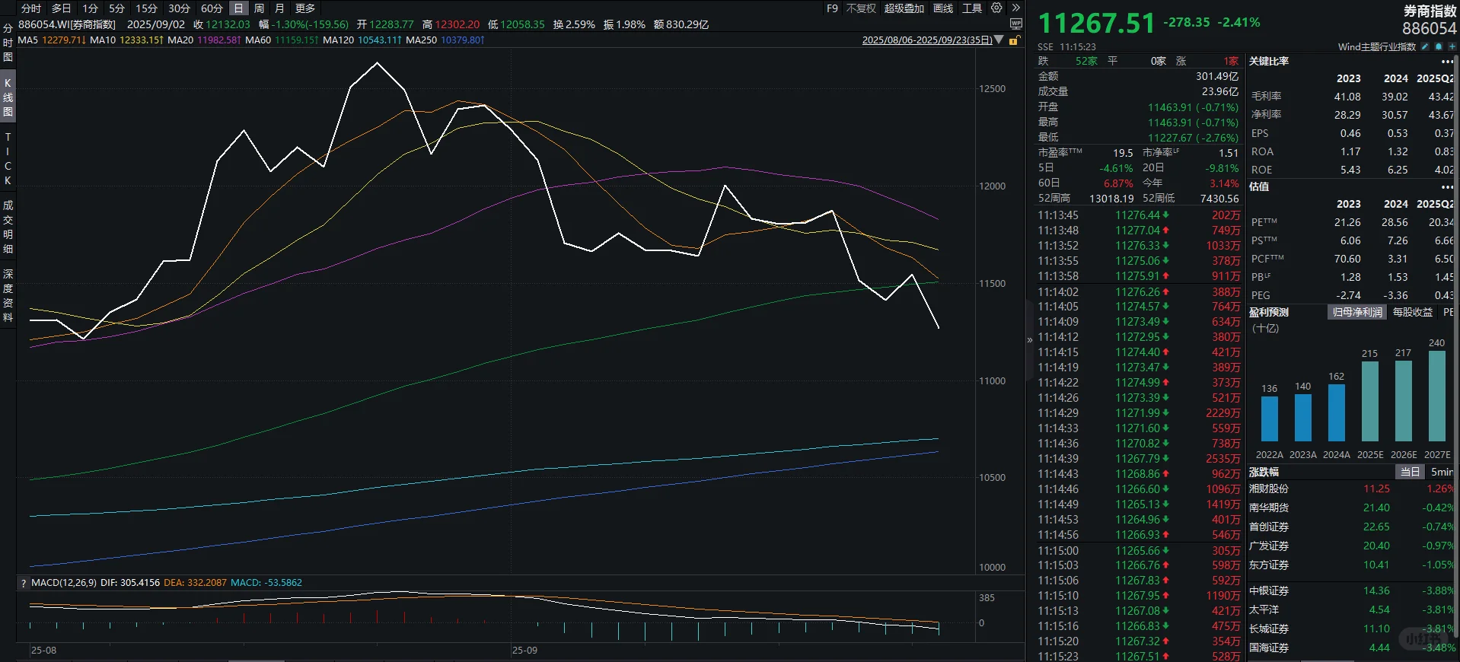Open the 深度资料 side tab

(x=8, y=295)
